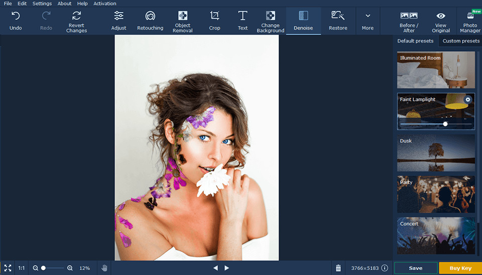Click the Save button
The height and width of the screenshot is (275, 482).
416,268
